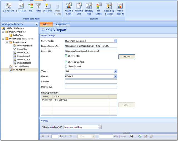The image size is (178, 141).
Task: Open the Server mode dropdown
Action: pyautogui.click(x=115, y=41)
